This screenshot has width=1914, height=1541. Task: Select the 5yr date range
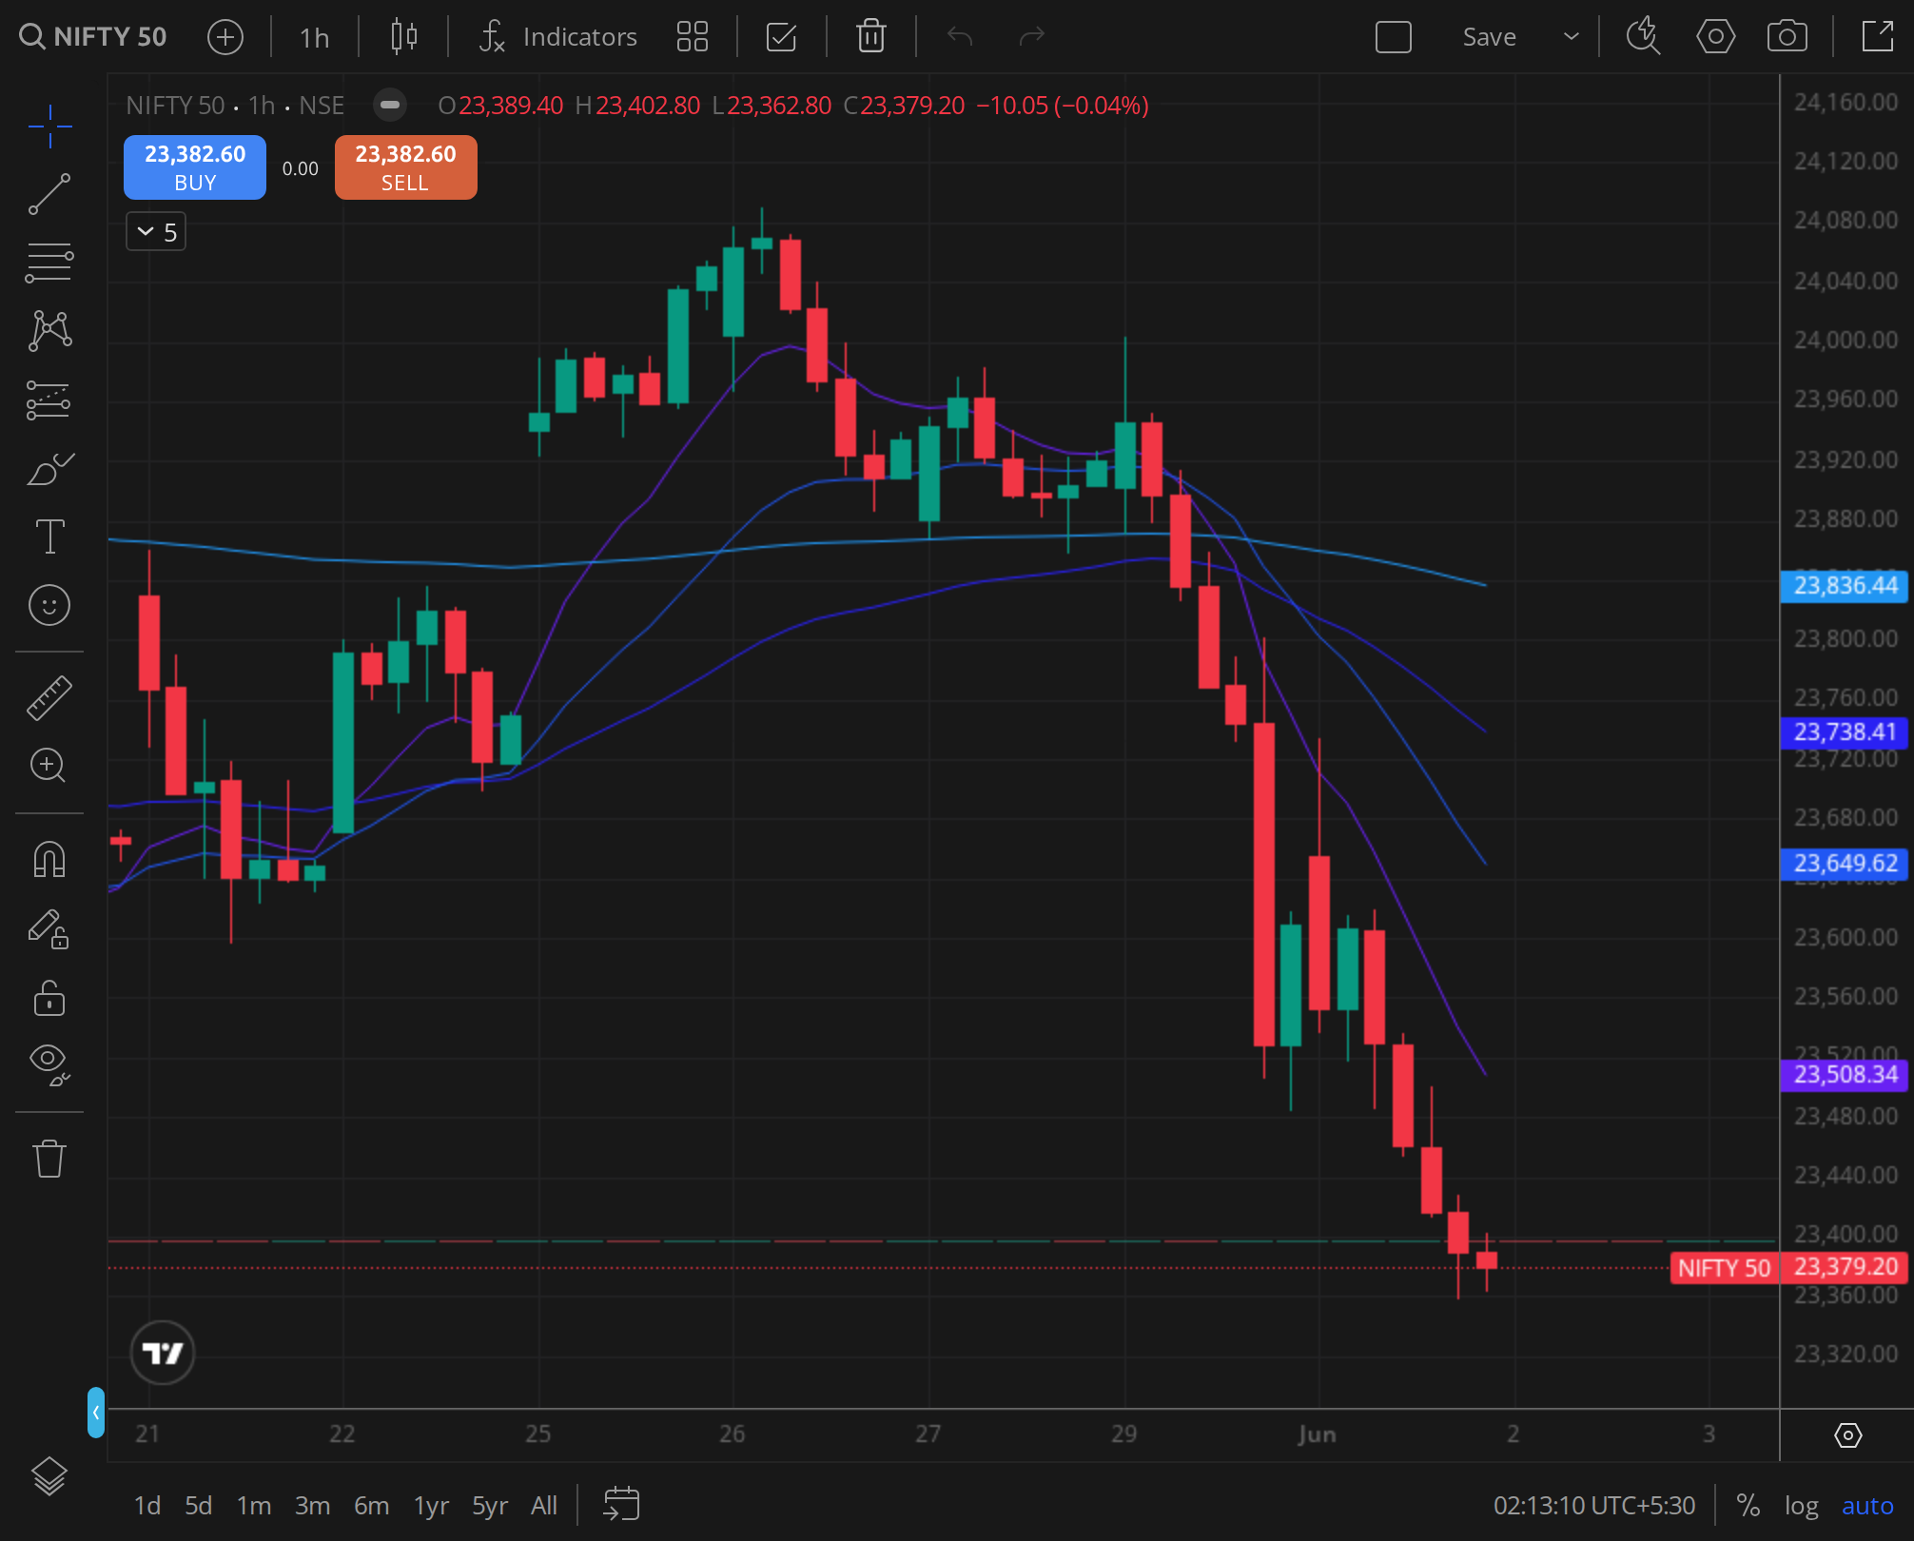[490, 1506]
